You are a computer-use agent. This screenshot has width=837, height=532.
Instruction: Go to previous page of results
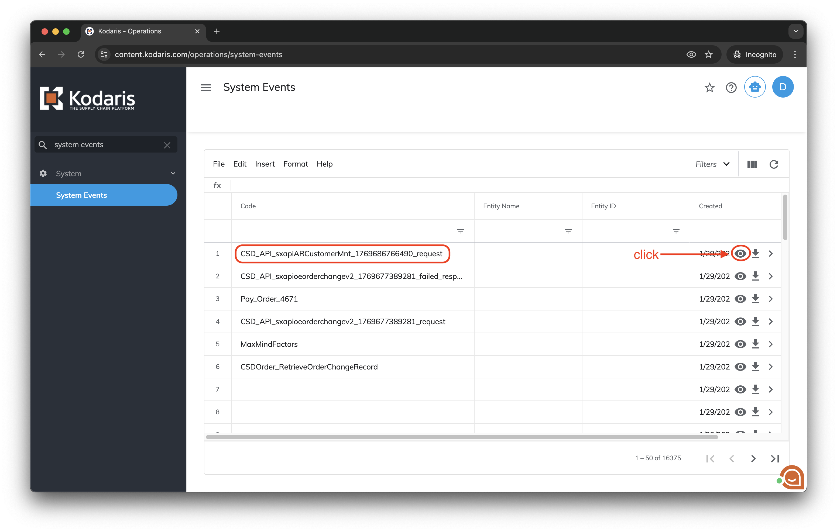(x=732, y=458)
